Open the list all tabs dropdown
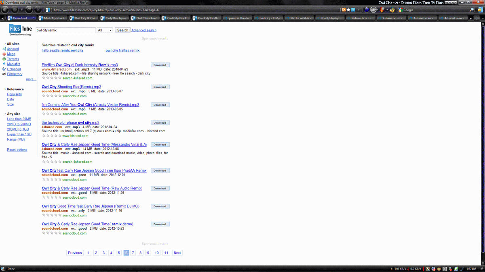This screenshot has height=272, width=485. (x=483, y=18)
